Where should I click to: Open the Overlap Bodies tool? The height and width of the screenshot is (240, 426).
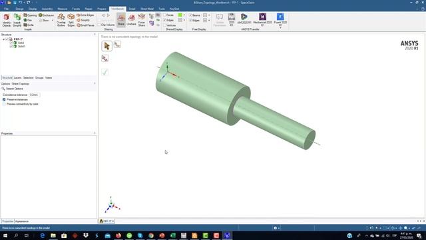click(x=61, y=20)
